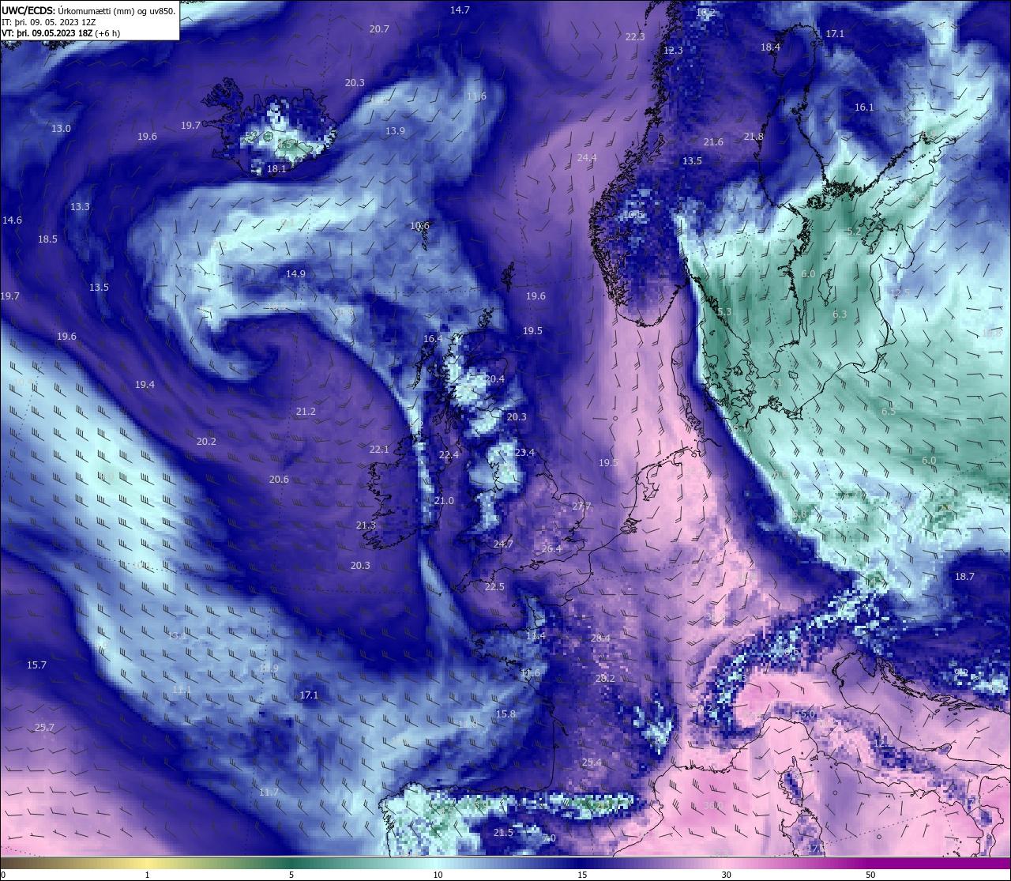Viewport: 1011px width, 881px height.
Task: Click the map value '14.7' at the top edge
Action: pos(460,10)
